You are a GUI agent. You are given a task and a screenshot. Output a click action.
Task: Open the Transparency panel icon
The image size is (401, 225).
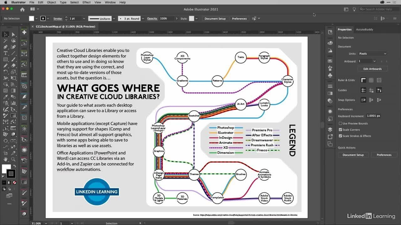(330, 101)
